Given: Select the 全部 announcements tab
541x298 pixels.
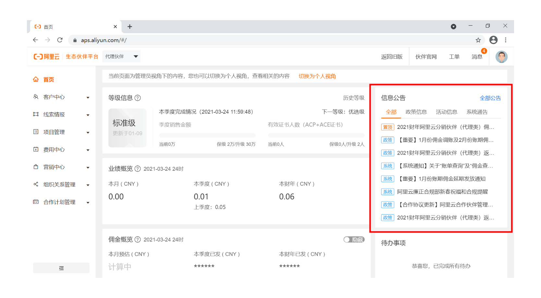Looking at the screenshot, I should point(391,112).
